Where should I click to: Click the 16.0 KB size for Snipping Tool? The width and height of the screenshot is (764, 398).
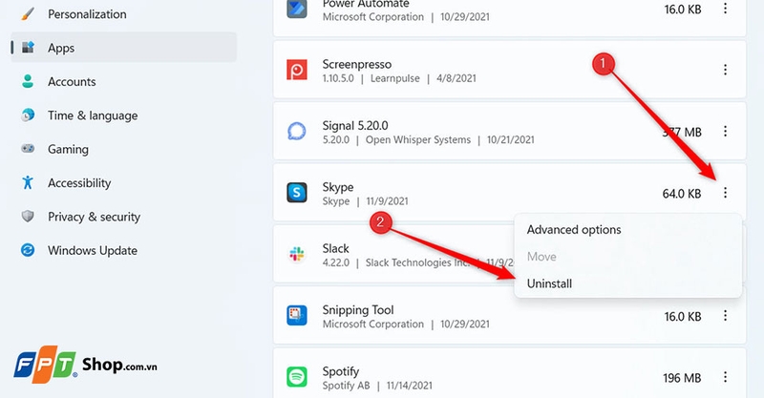point(683,317)
